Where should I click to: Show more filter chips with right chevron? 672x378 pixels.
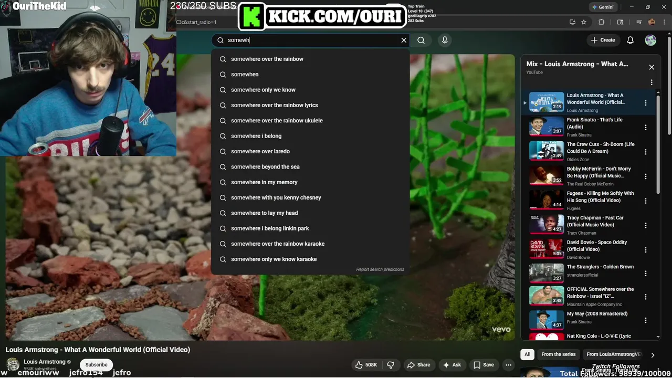[653, 355]
